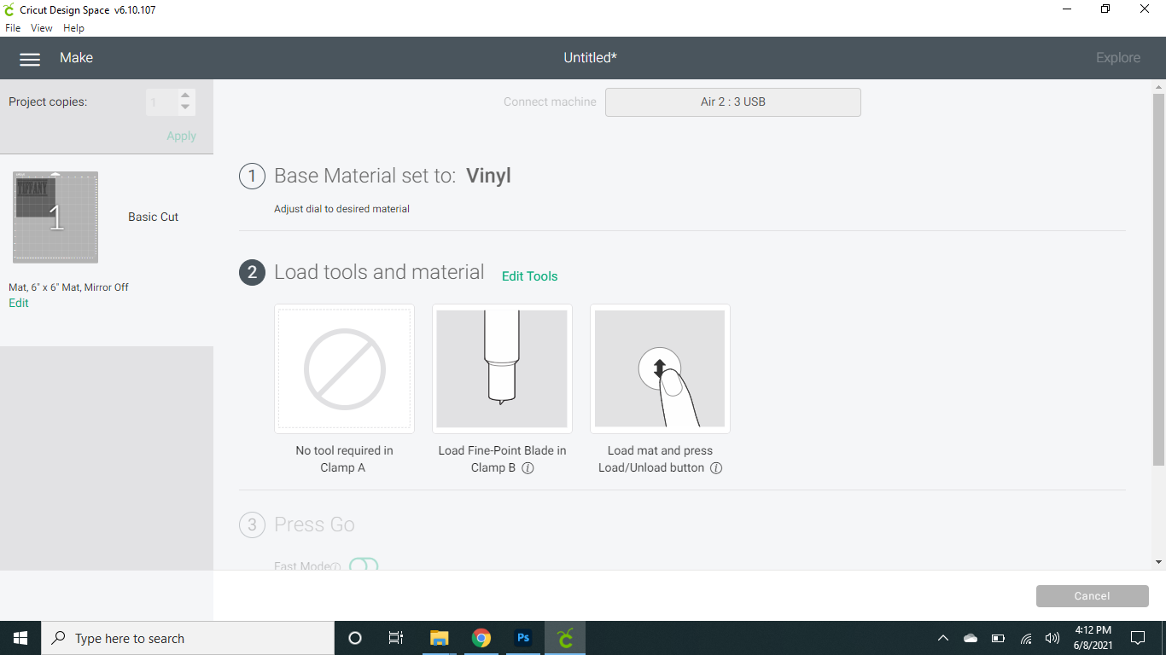The image size is (1166, 655).
Task: Open the View menu
Action: click(x=41, y=28)
